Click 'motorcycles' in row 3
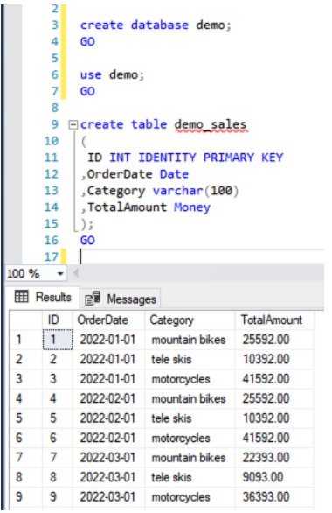This screenshot has width=332, height=513. 181,379
